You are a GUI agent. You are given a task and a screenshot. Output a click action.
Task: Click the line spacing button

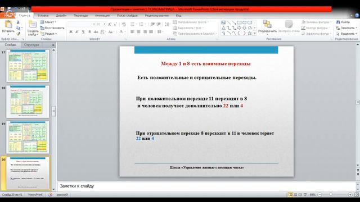click(x=168, y=24)
